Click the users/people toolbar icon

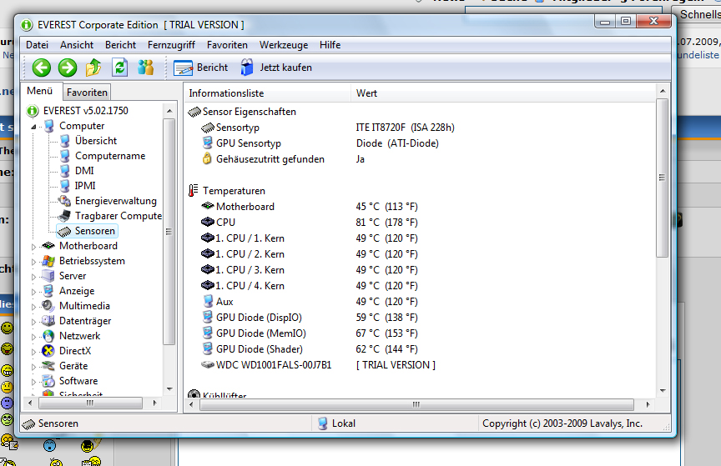coord(145,68)
